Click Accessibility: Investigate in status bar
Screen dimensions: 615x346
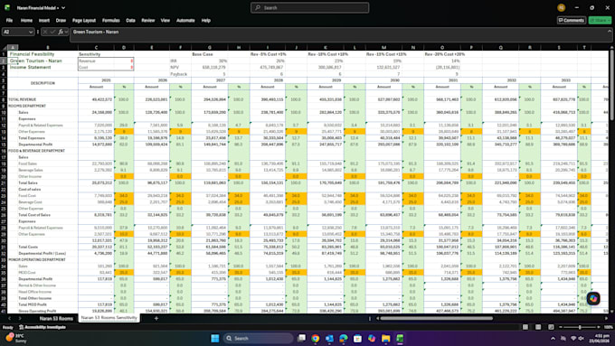click(43, 327)
